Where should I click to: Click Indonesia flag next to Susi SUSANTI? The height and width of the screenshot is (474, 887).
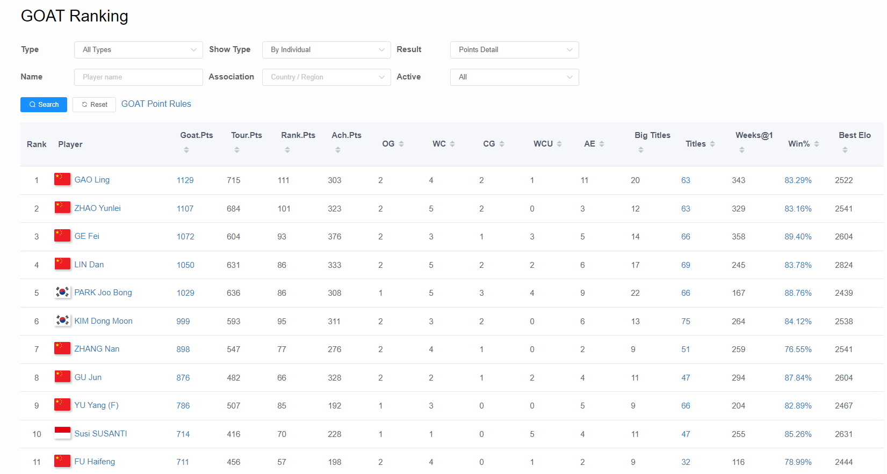pyautogui.click(x=62, y=433)
